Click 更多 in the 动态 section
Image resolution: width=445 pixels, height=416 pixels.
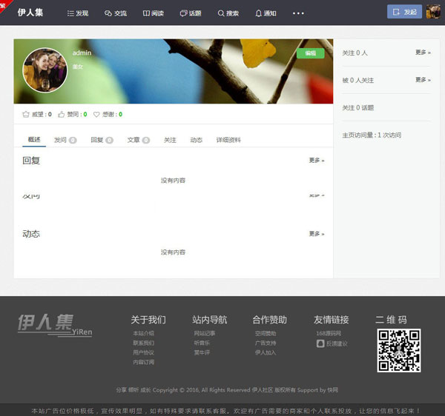point(317,234)
